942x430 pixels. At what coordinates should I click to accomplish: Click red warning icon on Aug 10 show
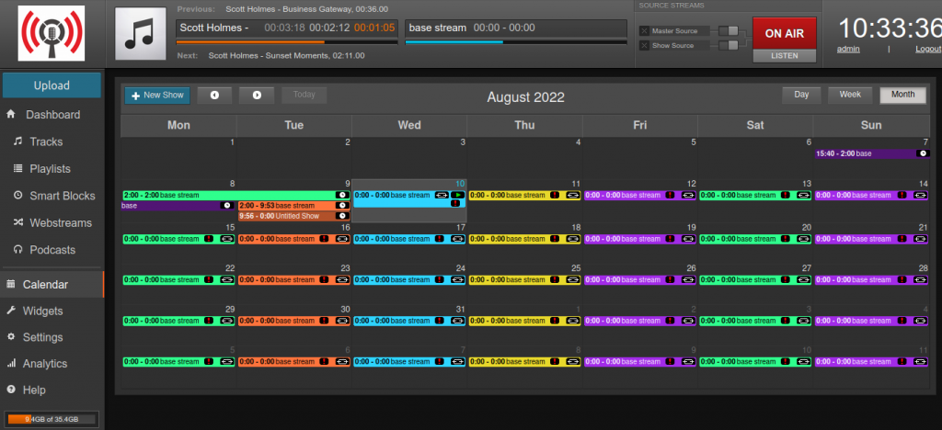coord(455,203)
